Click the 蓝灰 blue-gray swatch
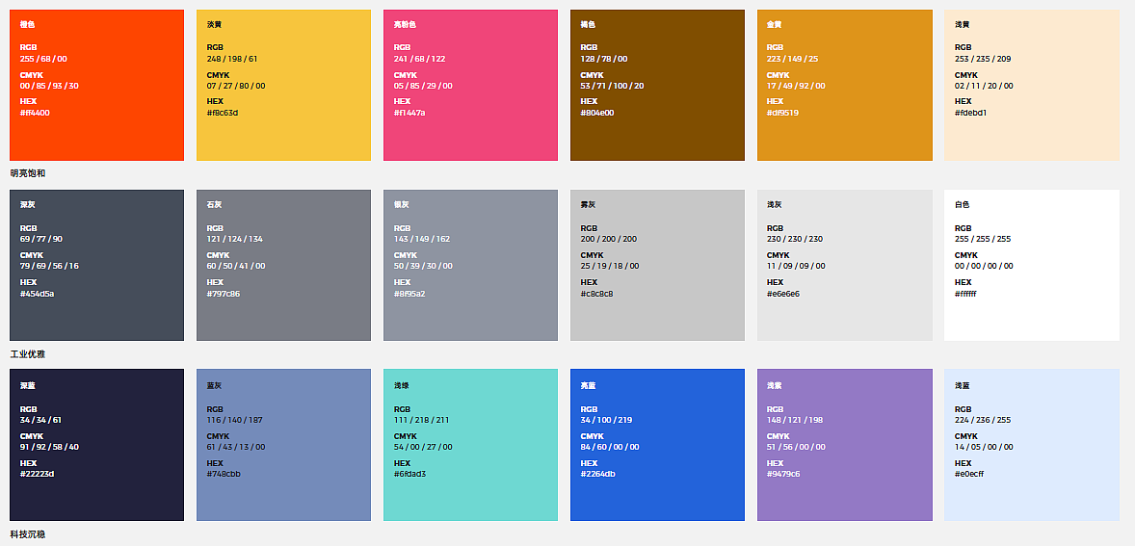The width and height of the screenshot is (1135, 546). [x=283, y=445]
